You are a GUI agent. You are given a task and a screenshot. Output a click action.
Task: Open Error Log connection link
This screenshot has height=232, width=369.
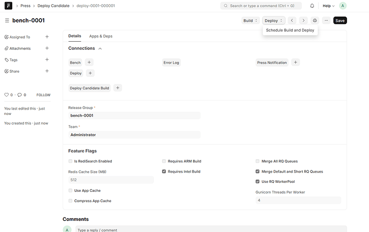coord(171,63)
